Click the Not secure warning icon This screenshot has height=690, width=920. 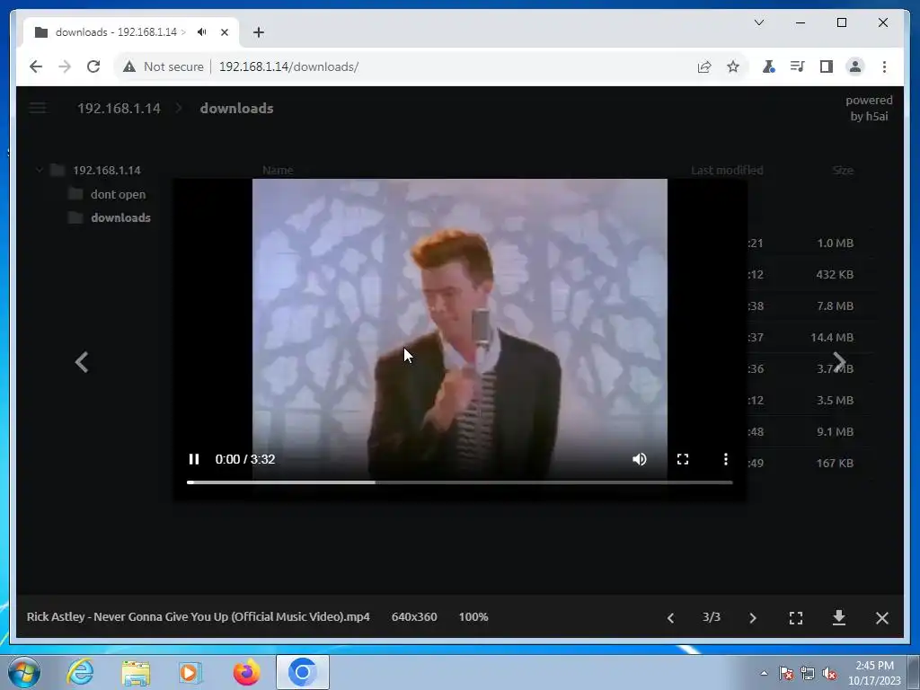pyautogui.click(x=129, y=66)
